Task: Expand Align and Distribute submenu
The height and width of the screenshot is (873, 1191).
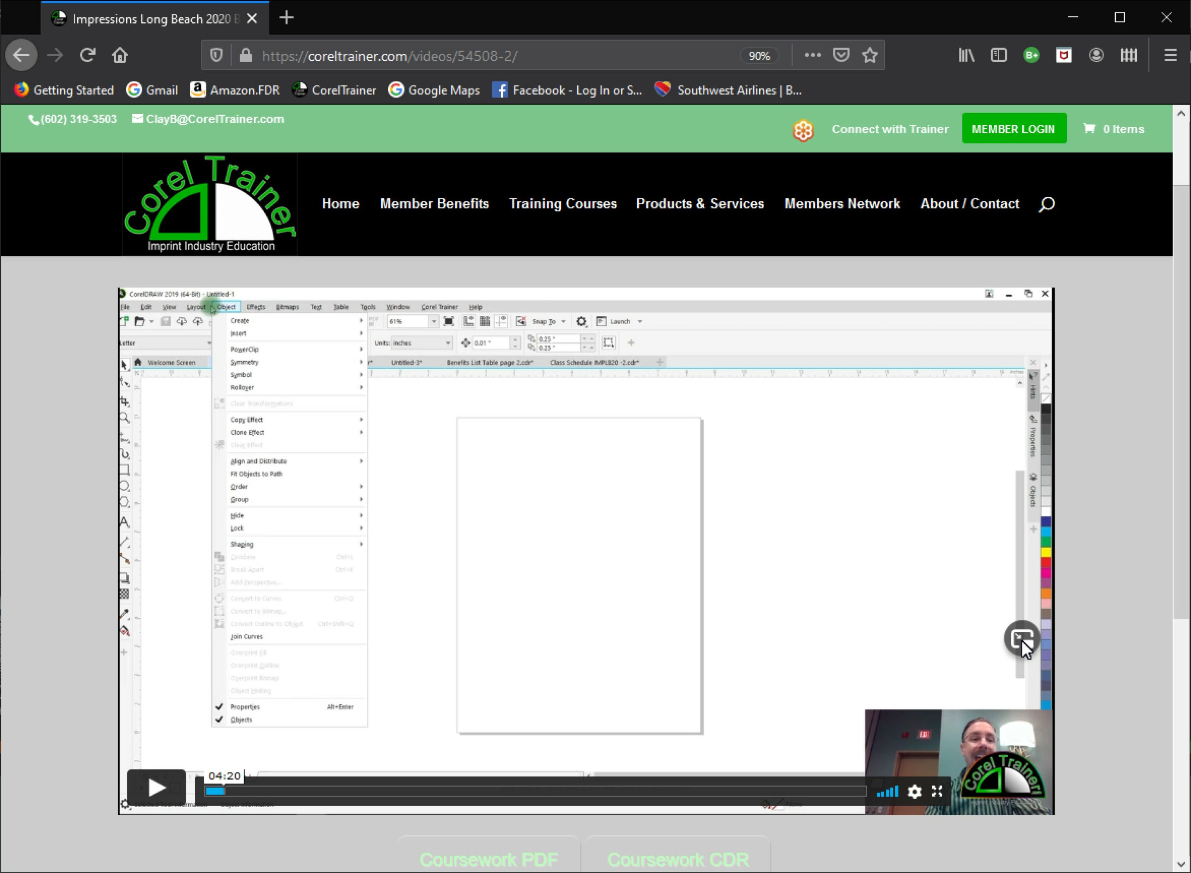Action: click(289, 461)
